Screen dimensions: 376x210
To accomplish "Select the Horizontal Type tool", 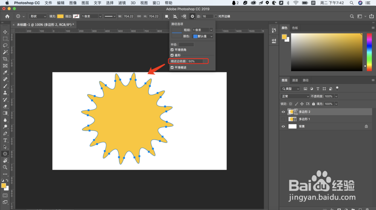I will point(5,140).
